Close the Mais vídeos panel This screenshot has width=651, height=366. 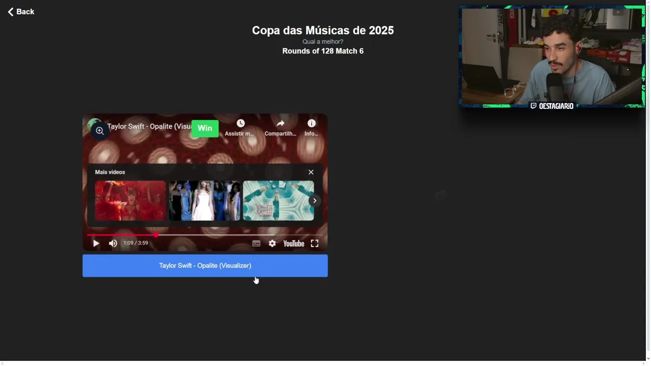(311, 172)
